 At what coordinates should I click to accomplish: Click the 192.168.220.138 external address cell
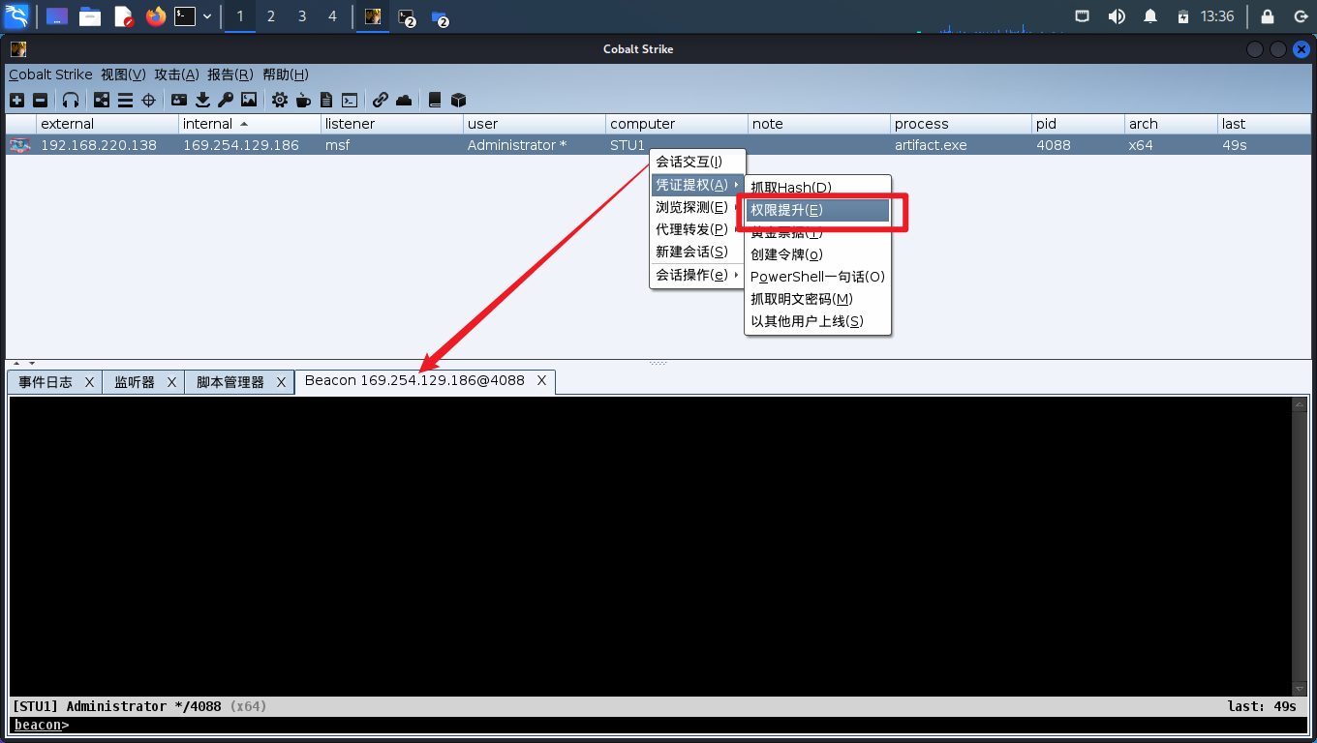click(x=107, y=145)
